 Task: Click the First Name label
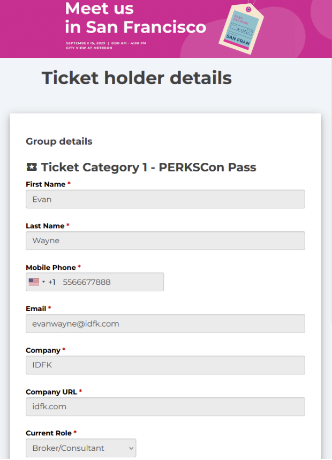pyautogui.click(x=46, y=184)
